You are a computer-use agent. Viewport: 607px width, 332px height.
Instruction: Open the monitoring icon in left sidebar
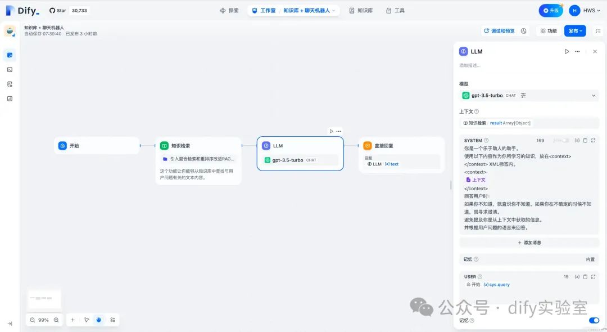10,99
